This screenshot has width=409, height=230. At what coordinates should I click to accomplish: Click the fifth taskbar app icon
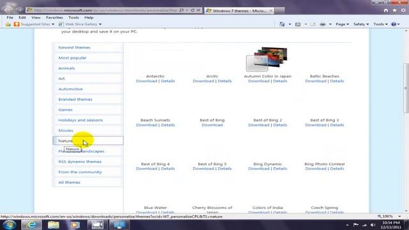pyautogui.click(x=97, y=224)
